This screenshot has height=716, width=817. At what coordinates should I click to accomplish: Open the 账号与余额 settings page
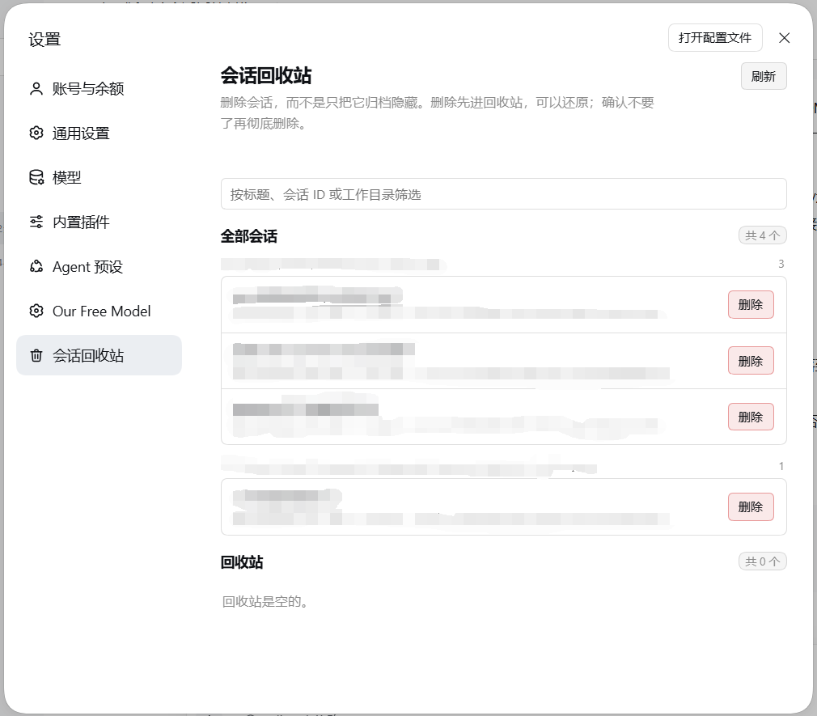99,88
